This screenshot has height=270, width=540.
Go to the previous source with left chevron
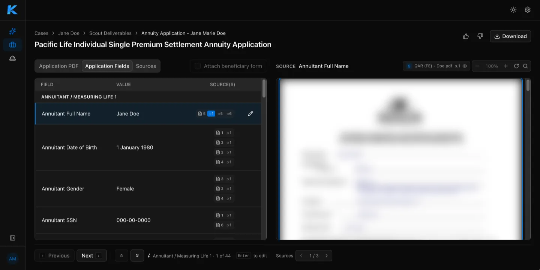pyautogui.click(x=301, y=256)
